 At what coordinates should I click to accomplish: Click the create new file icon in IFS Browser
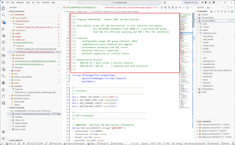pos(215,11)
